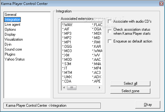This screenshot has width=165, height=112.
Task: Open the Plugins category
Action: point(10,54)
